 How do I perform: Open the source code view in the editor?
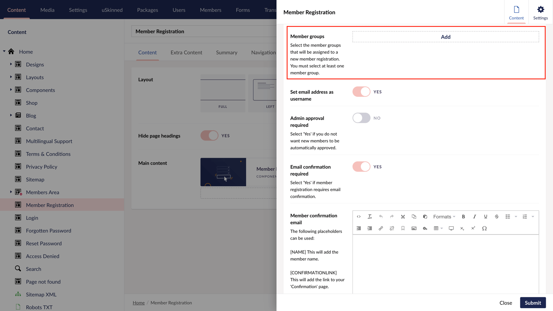tap(359, 217)
